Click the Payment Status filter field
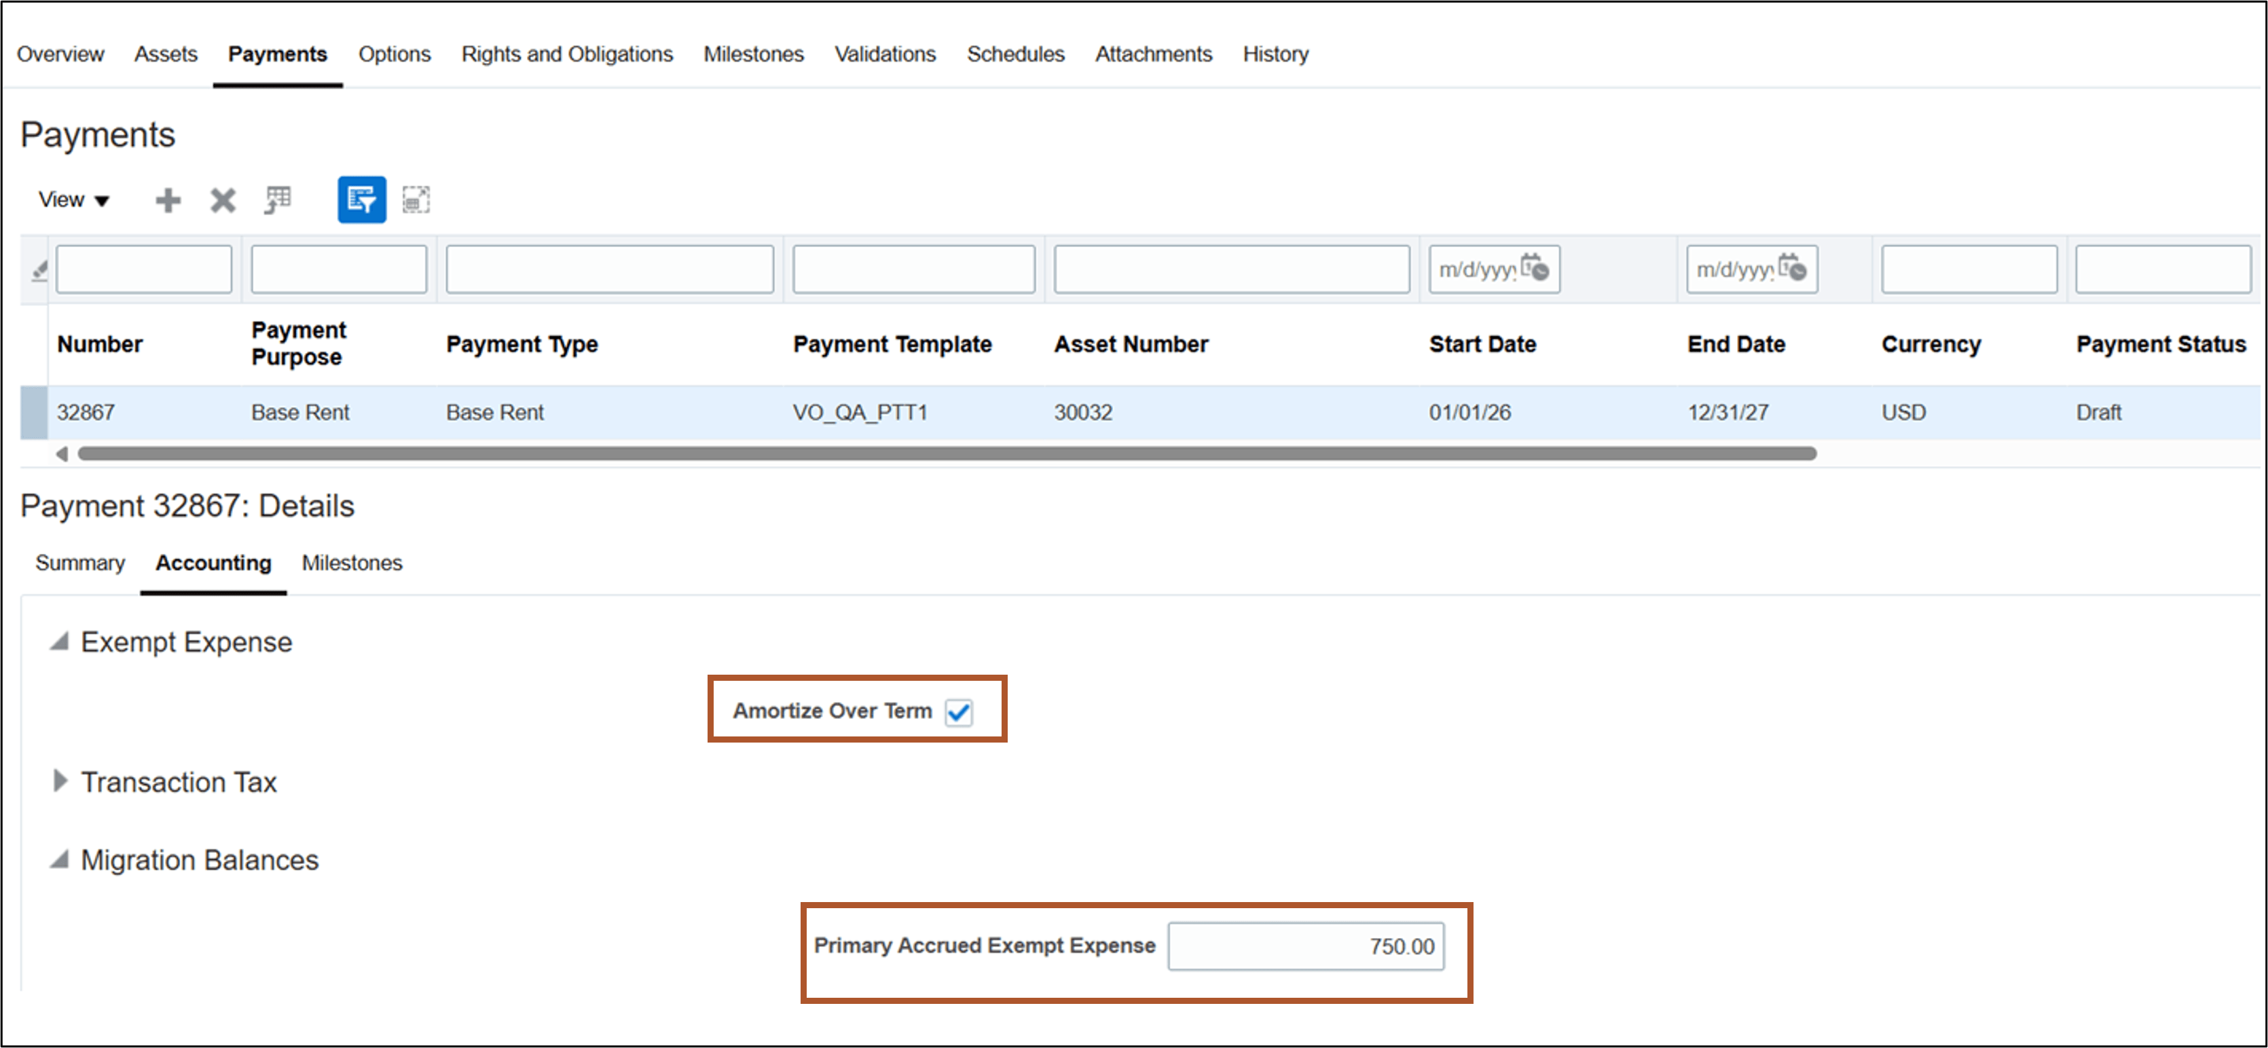Screen dimensions: 2268x1048 coord(2162,269)
